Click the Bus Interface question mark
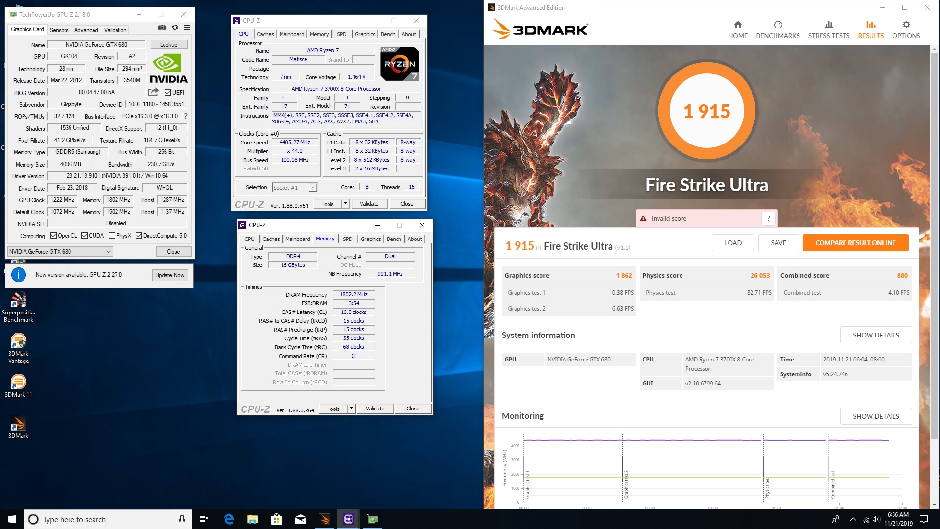Viewport: 940px width, 529px height. click(186, 116)
